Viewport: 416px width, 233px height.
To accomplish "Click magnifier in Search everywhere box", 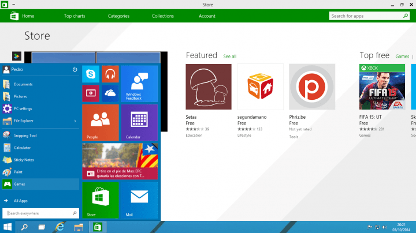I will pyautogui.click(x=75, y=213).
